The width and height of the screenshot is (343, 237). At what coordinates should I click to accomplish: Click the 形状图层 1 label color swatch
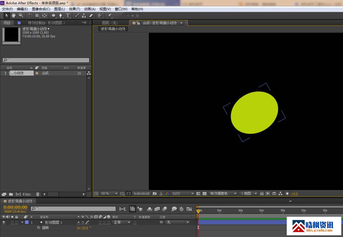27,222
